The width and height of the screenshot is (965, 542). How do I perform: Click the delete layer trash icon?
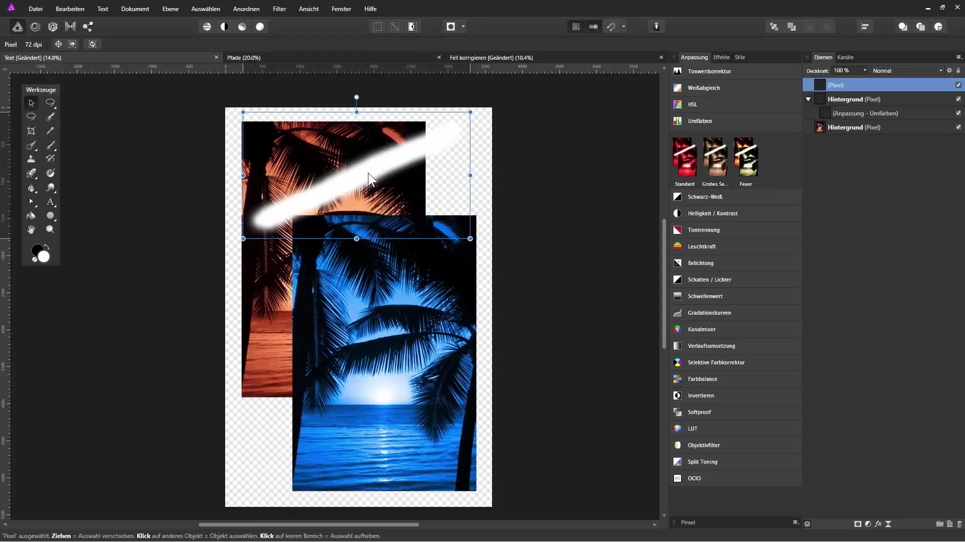click(959, 524)
